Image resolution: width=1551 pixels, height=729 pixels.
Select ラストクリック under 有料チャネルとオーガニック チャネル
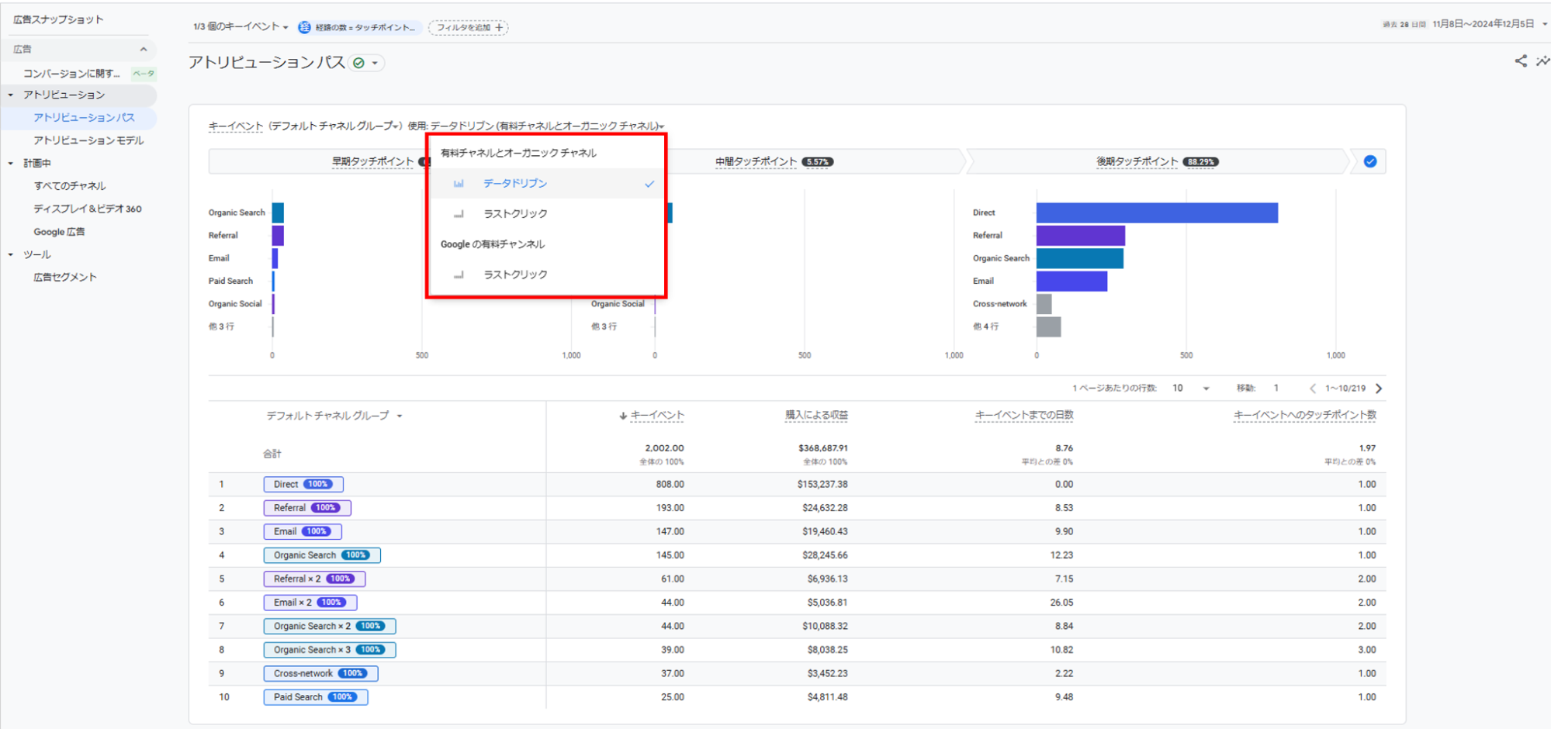[x=545, y=213]
